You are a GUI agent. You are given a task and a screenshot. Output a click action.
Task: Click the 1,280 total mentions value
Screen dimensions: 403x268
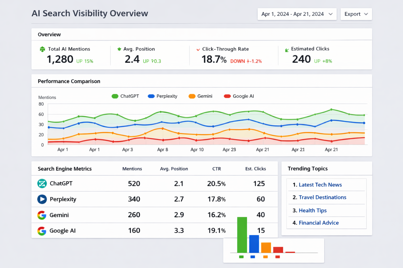click(60, 59)
